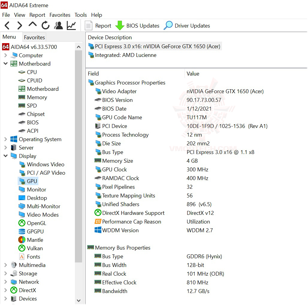Collapse the Motherboard tree node

point(5,64)
